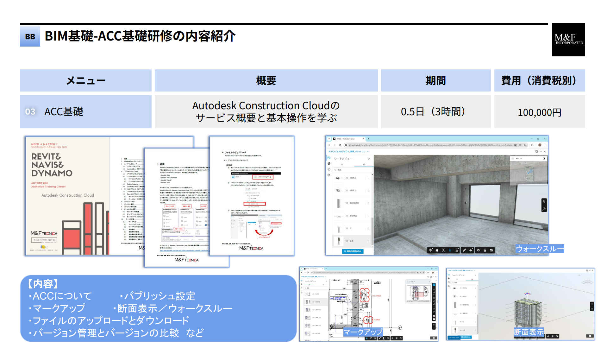
Task: Toggle Full Screen icon in walkthrough viewer toolbar
Action: [491, 250]
